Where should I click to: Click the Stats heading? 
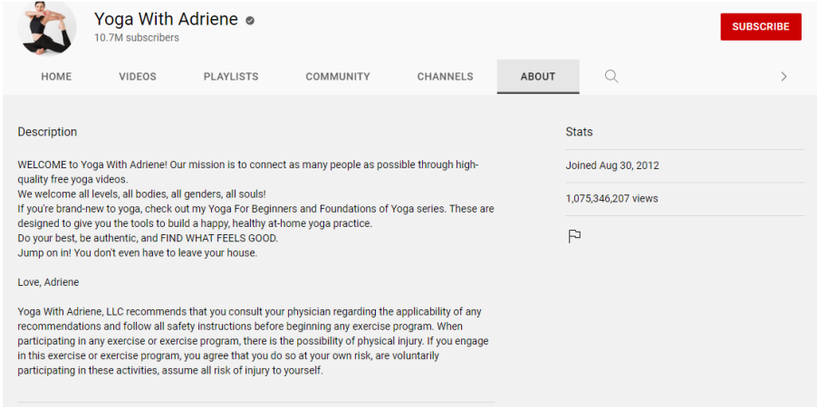pos(579,132)
